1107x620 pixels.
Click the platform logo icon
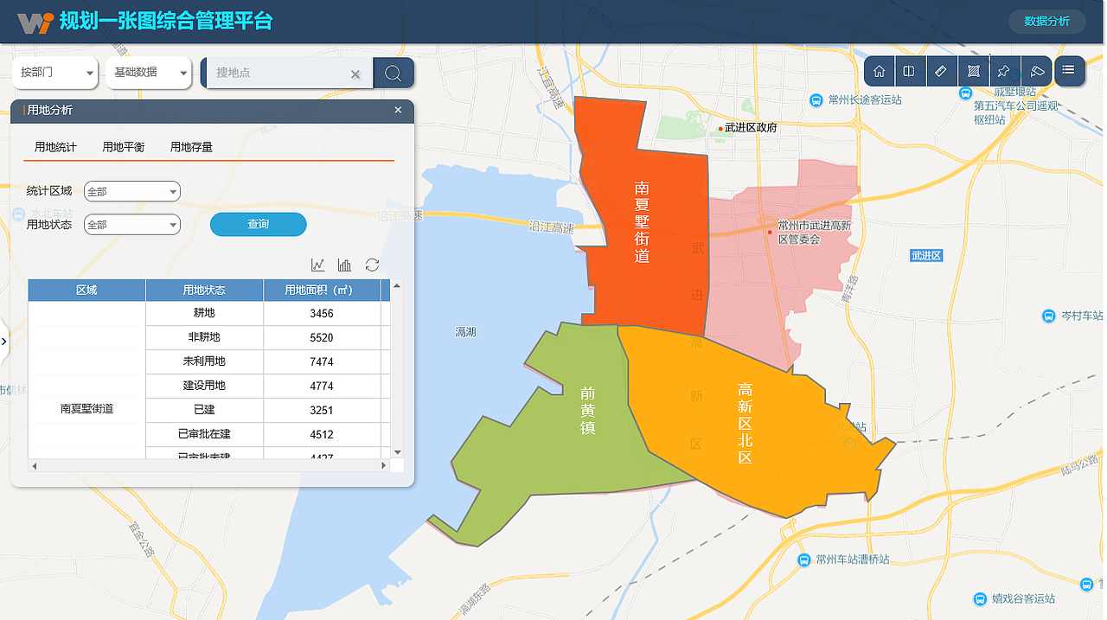[x=35, y=22]
